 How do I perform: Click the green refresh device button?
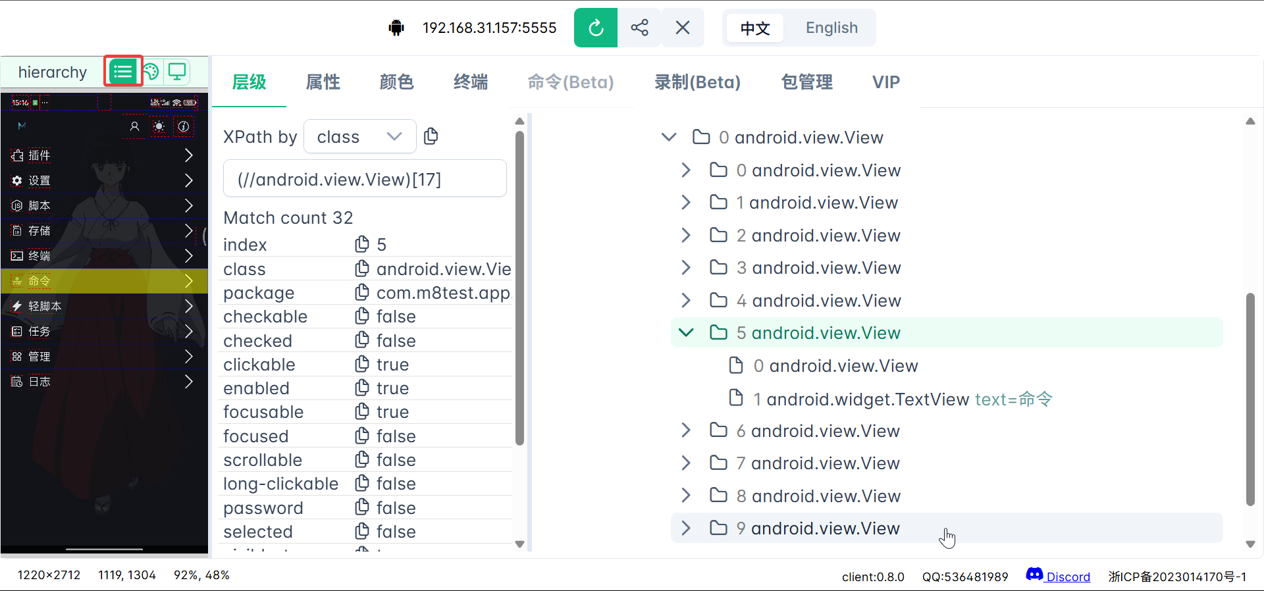595,28
